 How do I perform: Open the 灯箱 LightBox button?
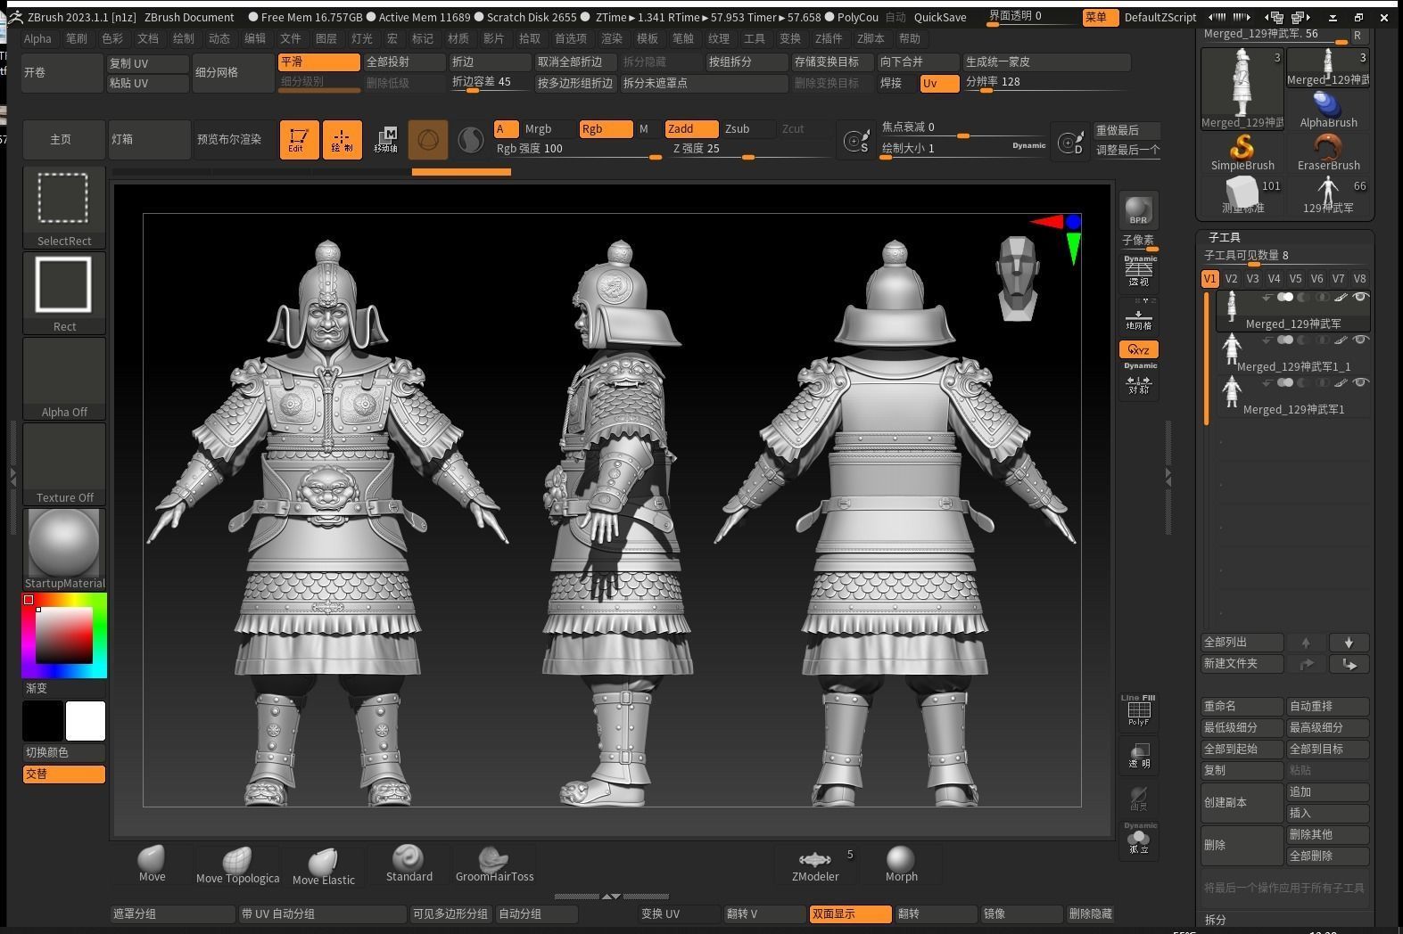coord(149,140)
